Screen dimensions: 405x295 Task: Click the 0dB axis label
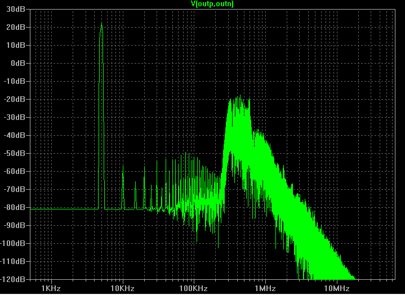pos(17,63)
